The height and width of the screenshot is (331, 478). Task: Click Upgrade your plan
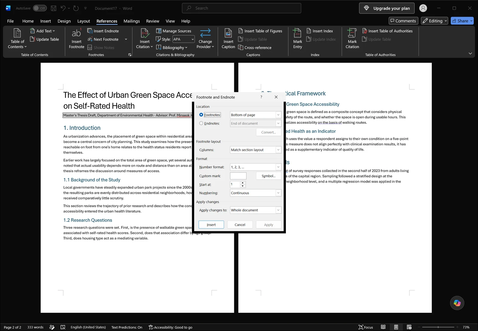click(387, 8)
